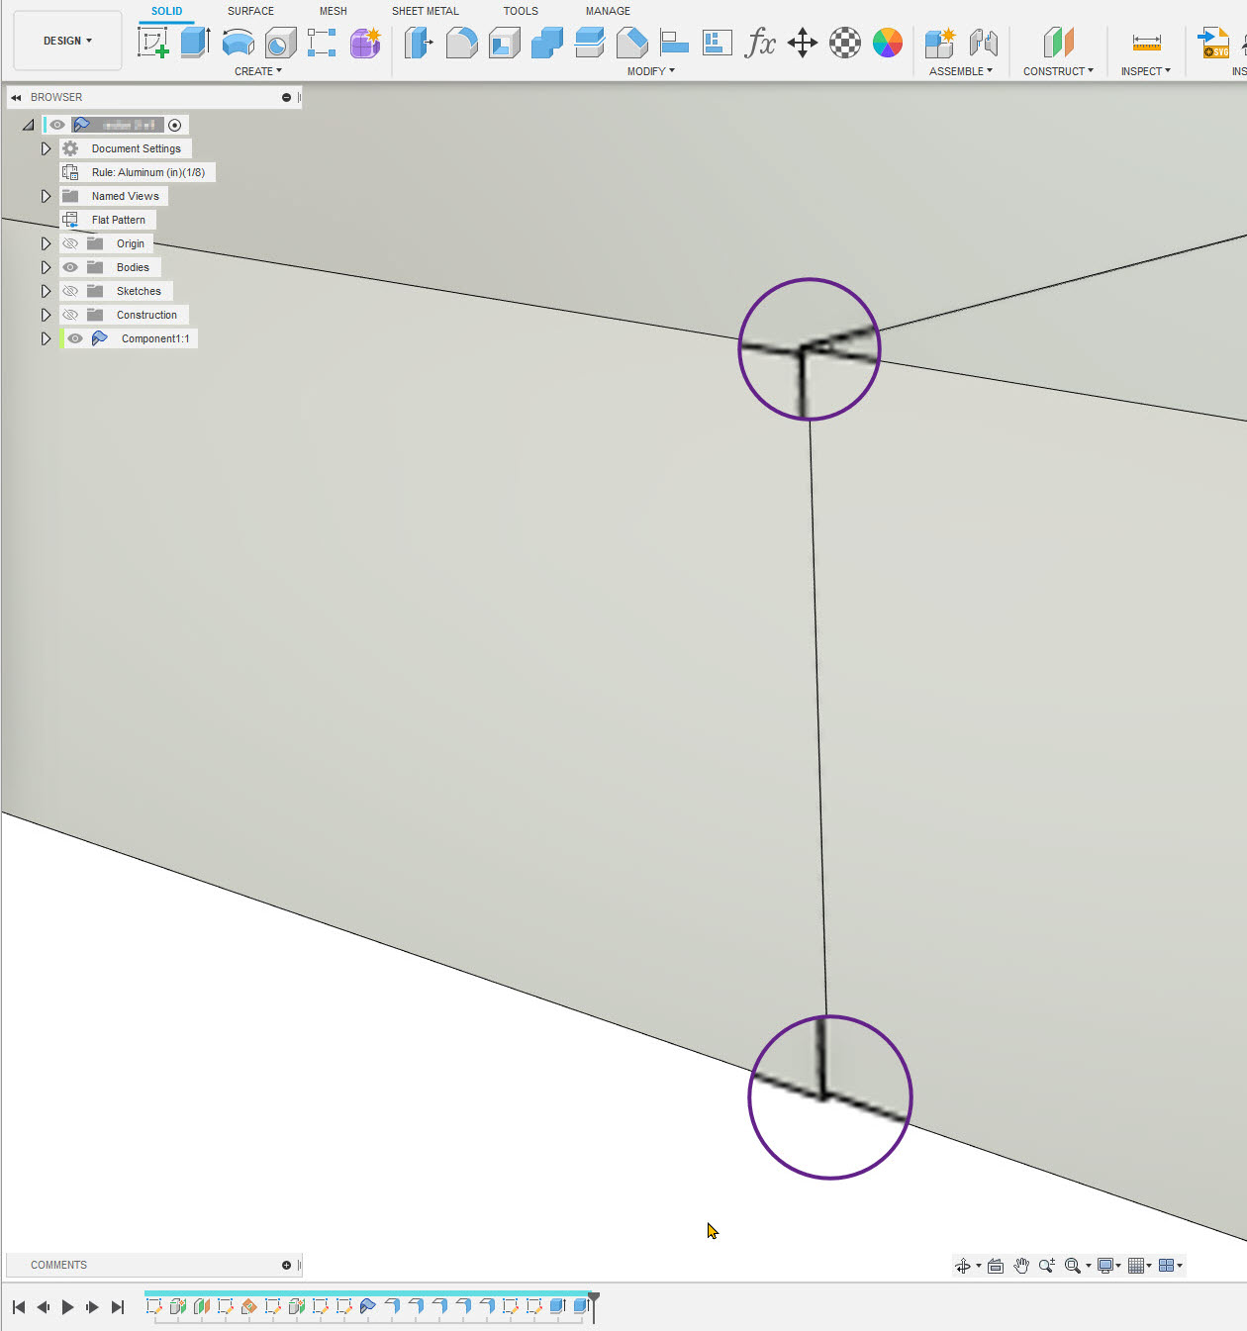Show the Origin folder
The image size is (1247, 1331).
click(x=70, y=242)
